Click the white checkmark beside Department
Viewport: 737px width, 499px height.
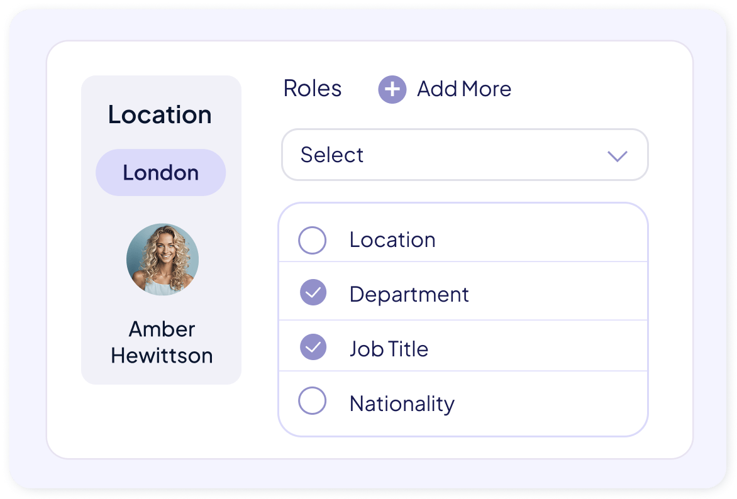(x=313, y=293)
